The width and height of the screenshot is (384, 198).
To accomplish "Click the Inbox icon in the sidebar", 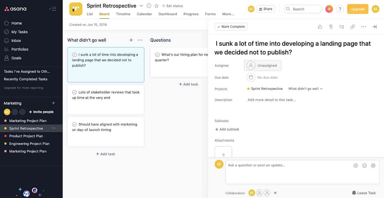I will [7, 40].
